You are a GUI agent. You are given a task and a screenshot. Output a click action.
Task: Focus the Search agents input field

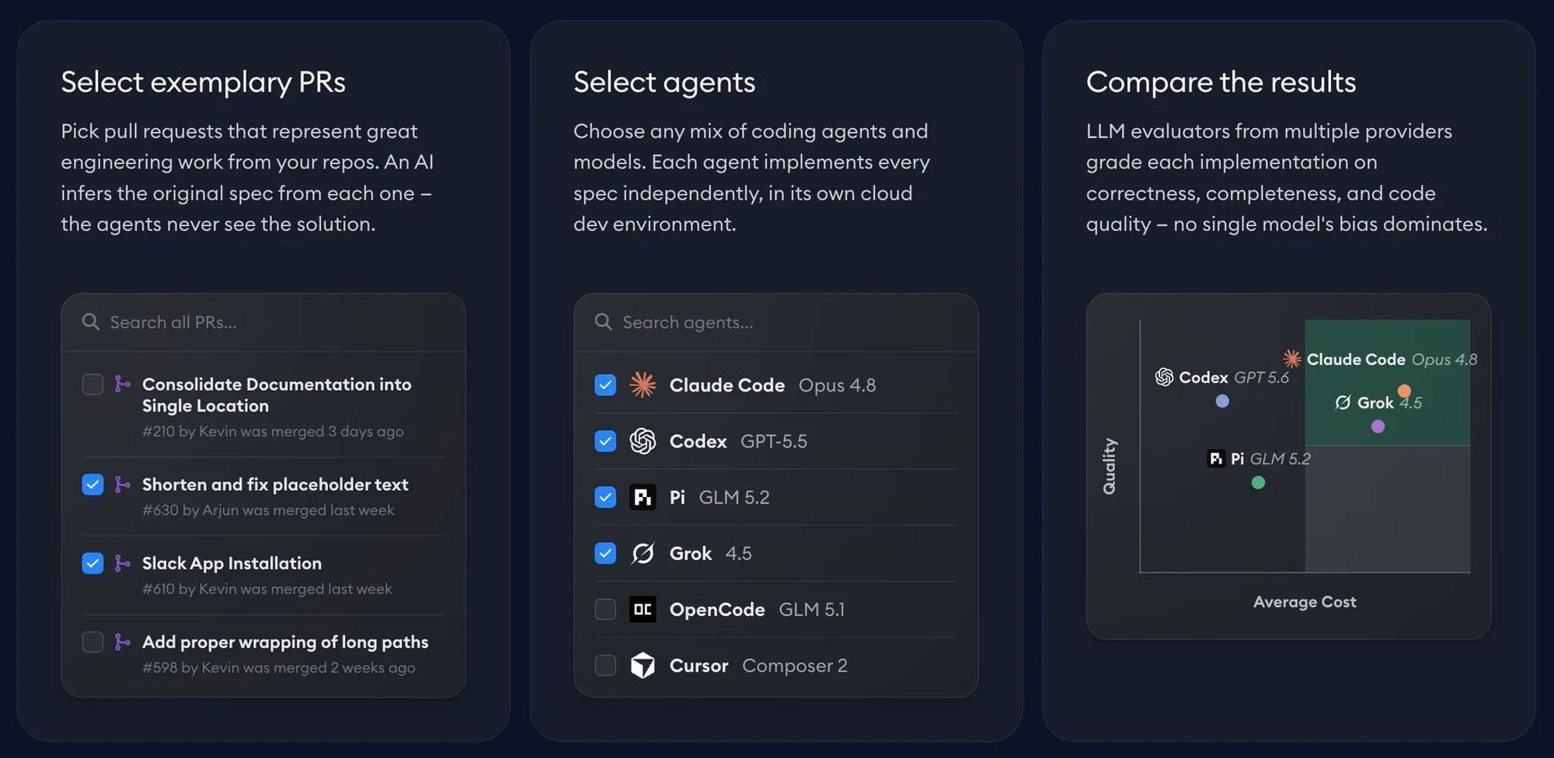tap(776, 322)
